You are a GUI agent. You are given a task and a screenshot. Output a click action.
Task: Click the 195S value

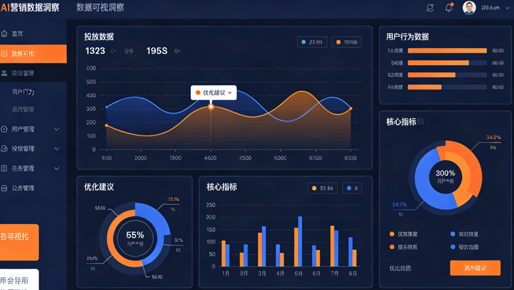(x=157, y=51)
